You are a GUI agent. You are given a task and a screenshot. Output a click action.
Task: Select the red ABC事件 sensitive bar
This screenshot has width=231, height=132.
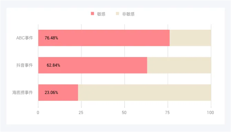104,38
